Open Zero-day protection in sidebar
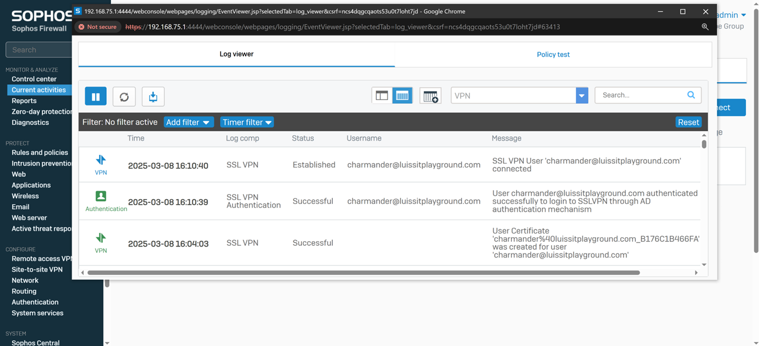 [42, 112]
